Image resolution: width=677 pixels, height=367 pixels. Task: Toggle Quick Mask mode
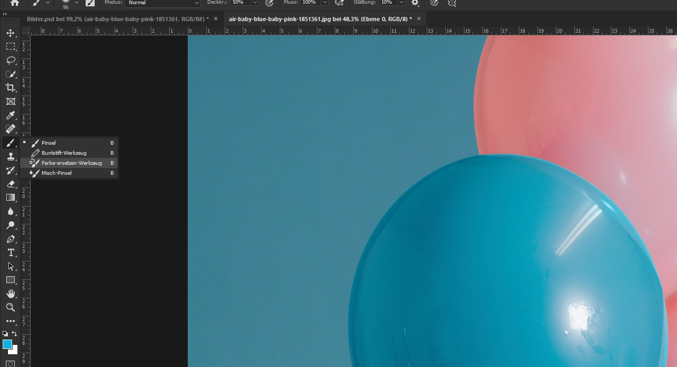click(11, 363)
